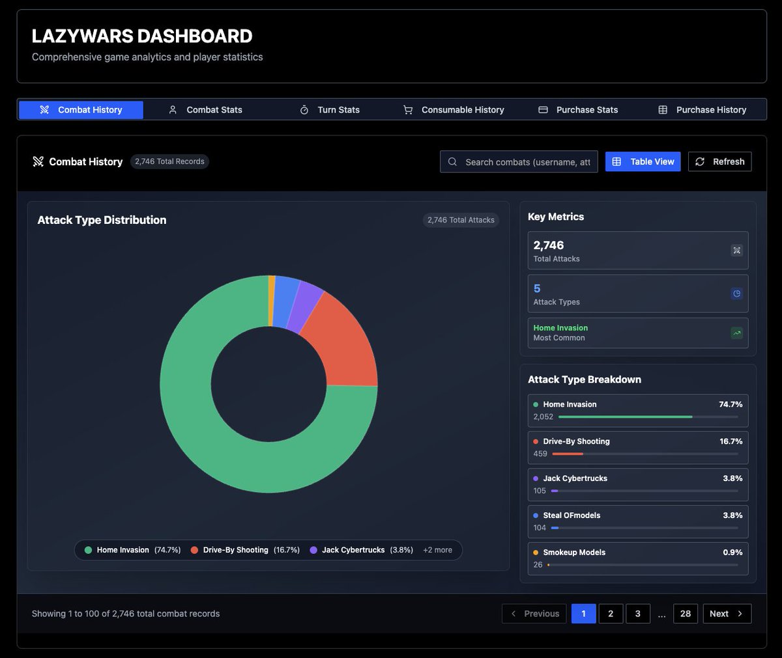782x658 pixels.
Task: Click the purple Jack Cybertrucks donut segment
Action: 305,307
